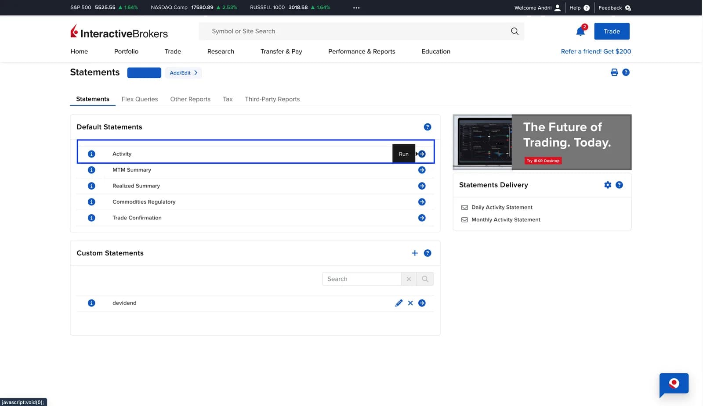Add a new custom statement
The height and width of the screenshot is (406, 703).
pos(415,253)
